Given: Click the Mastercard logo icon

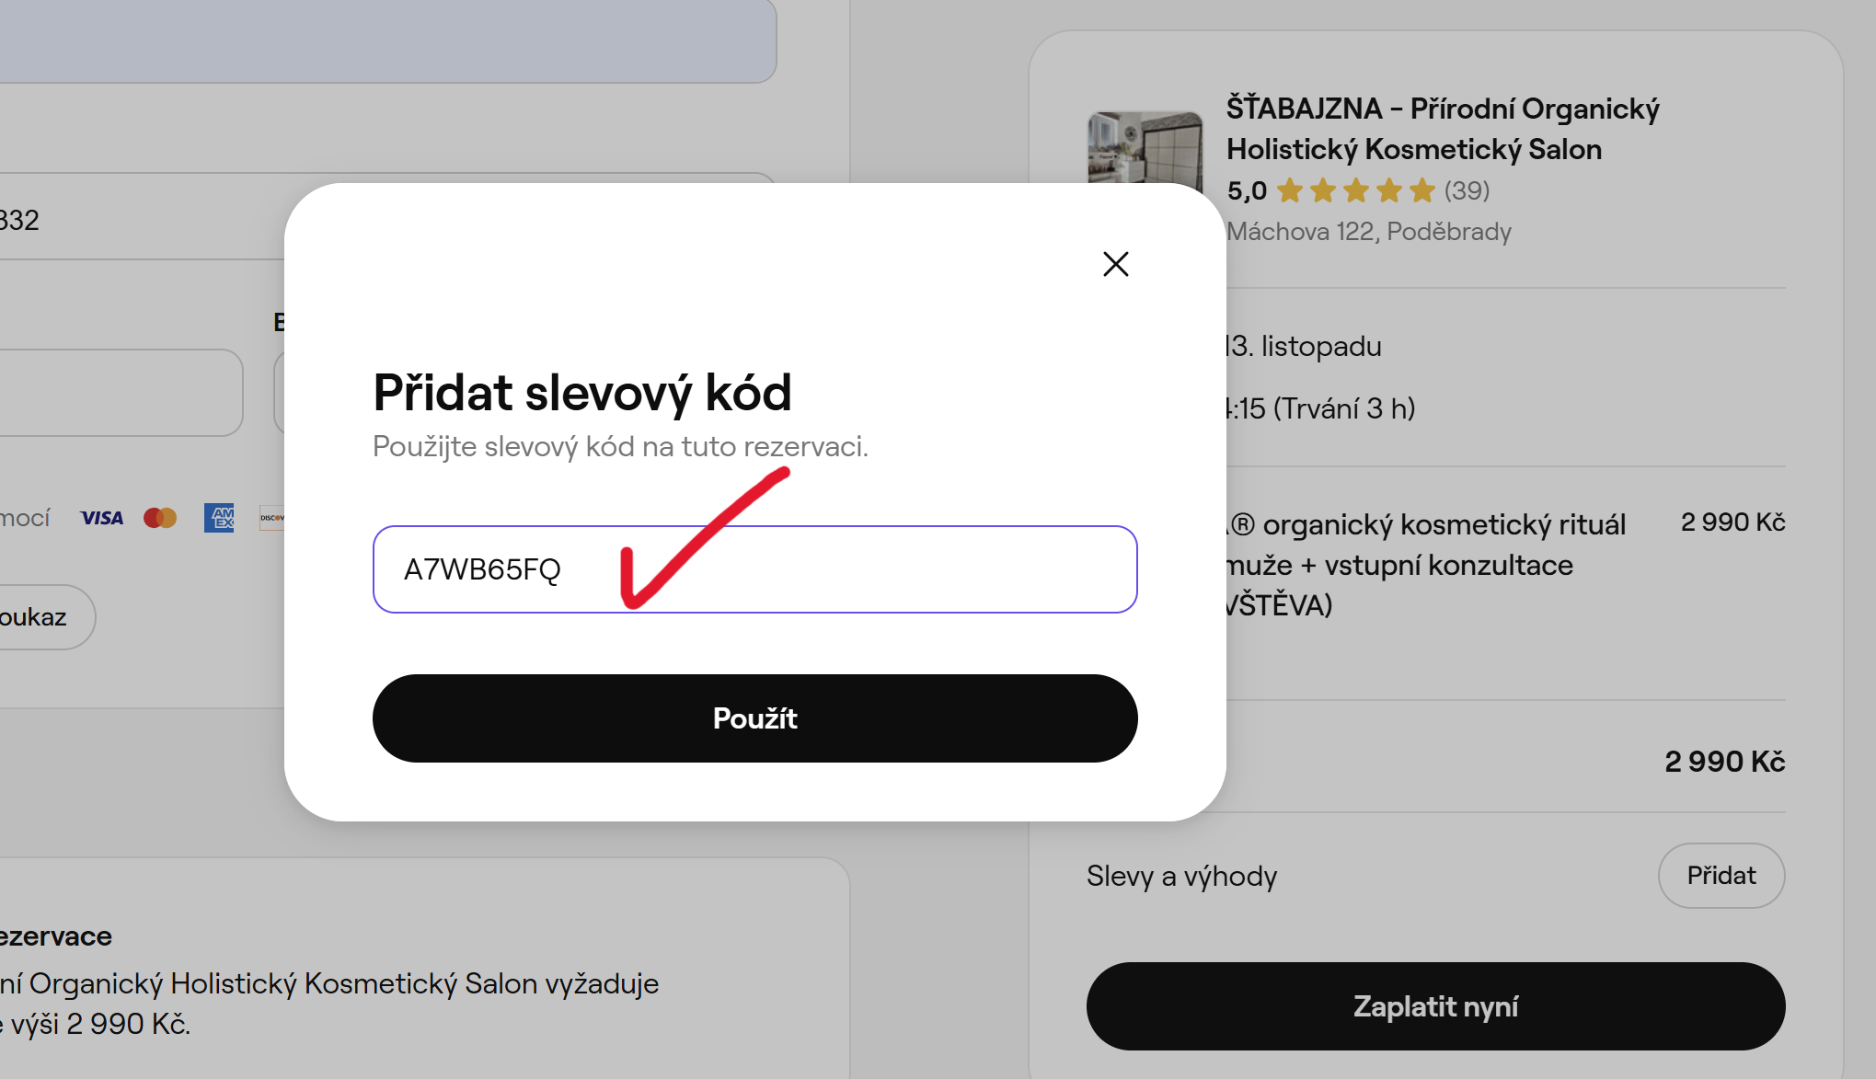Looking at the screenshot, I should click(160, 518).
